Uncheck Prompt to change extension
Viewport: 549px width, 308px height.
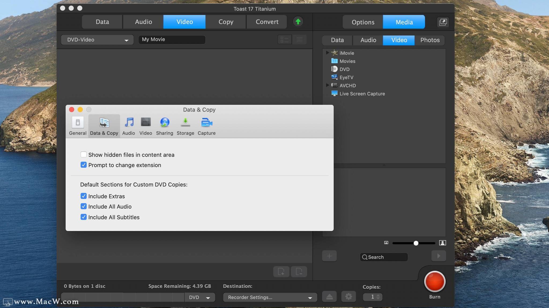click(x=84, y=165)
